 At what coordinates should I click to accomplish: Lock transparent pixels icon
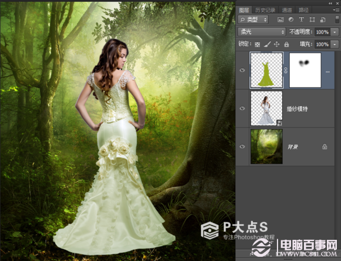(x=258, y=45)
